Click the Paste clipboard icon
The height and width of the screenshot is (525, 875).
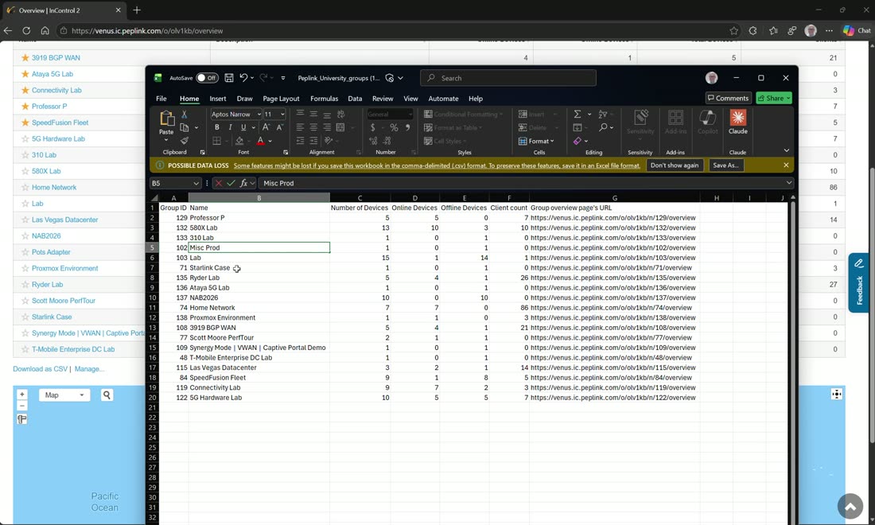tap(166, 119)
